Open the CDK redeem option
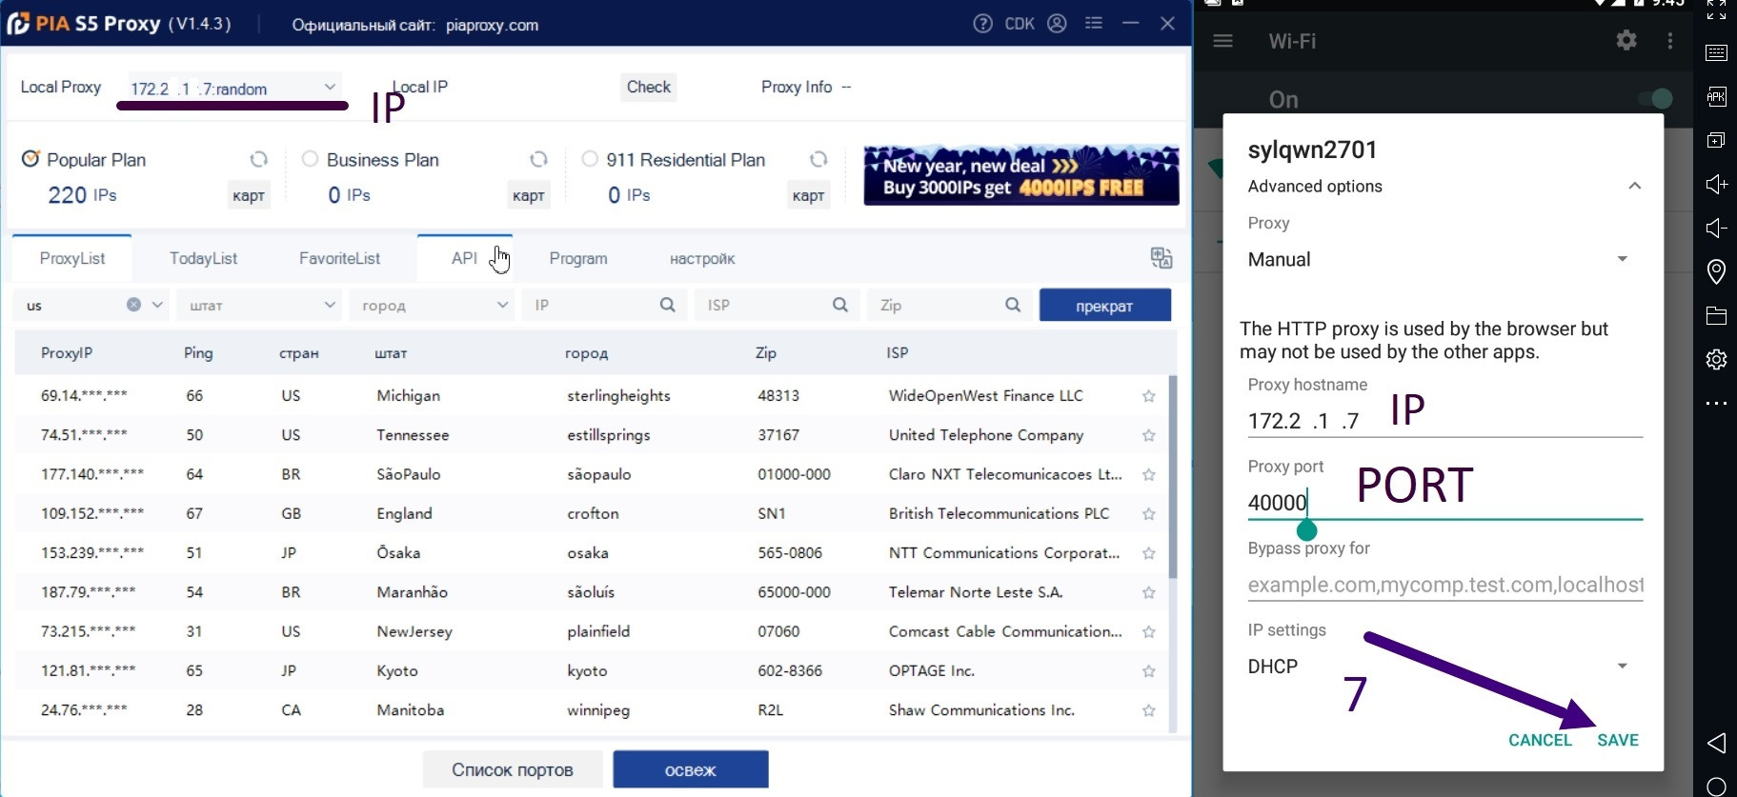This screenshot has height=797, width=1737. pos(1020,24)
